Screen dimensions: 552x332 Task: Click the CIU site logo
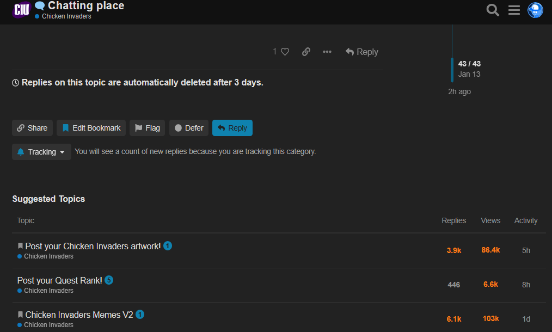(21, 10)
